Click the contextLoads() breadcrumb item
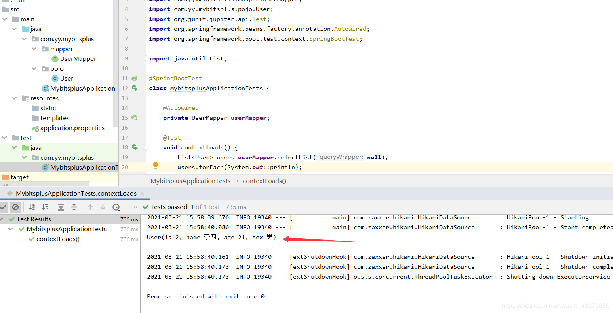The image size is (613, 313). point(264,181)
